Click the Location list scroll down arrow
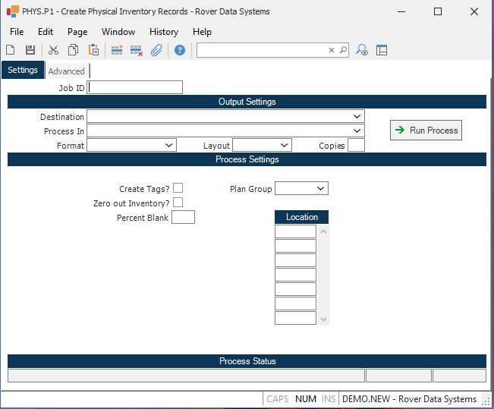Screen dimensions: 494x409 point(324,319)
